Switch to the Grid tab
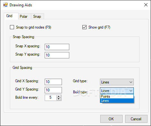The height and width of the screenshot is (126, 151). 11,16
